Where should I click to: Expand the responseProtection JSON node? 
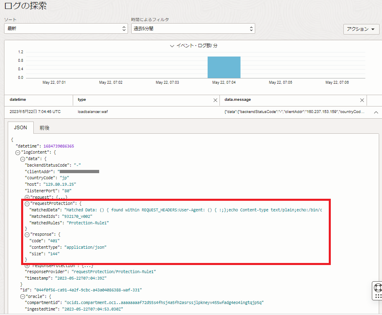pos(28,265)
